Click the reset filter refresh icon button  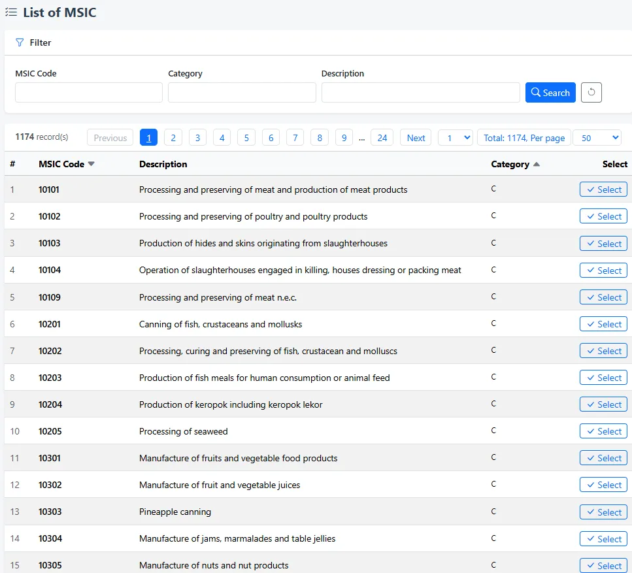(x=591, y=92)
